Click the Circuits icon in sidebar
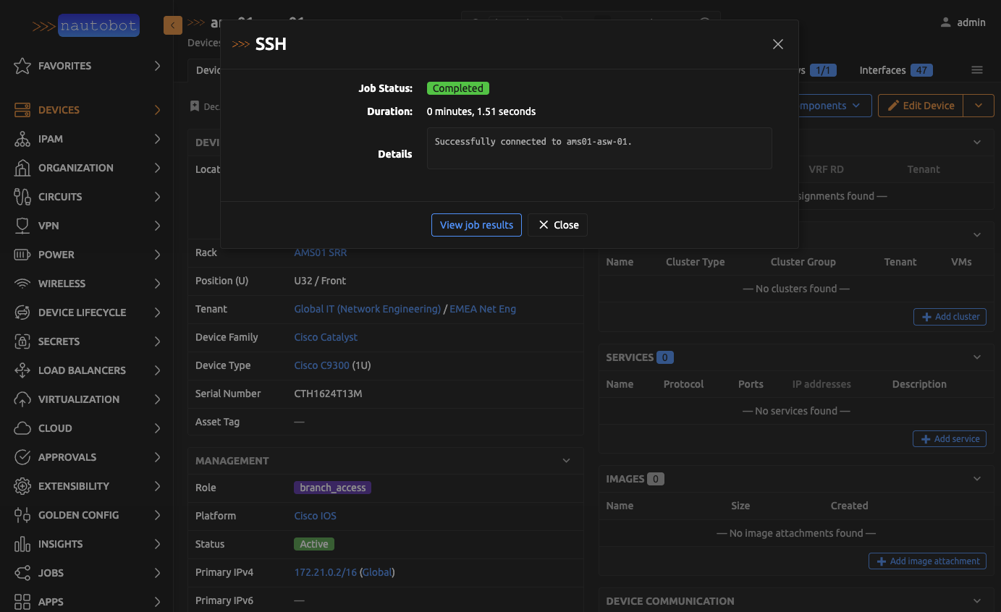The image size is (1001, 612). pyautogui.click(x=22, y=197)
